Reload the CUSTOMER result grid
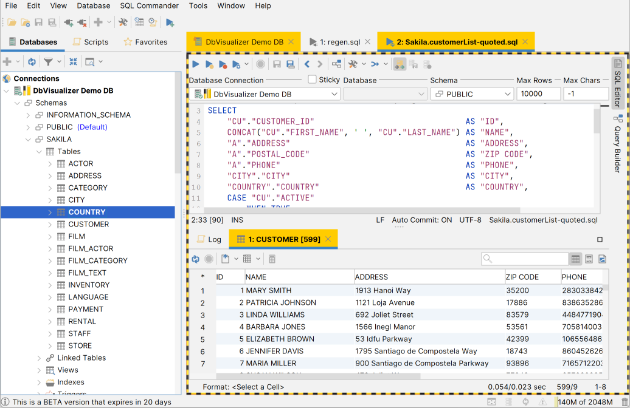 (195, 259)
